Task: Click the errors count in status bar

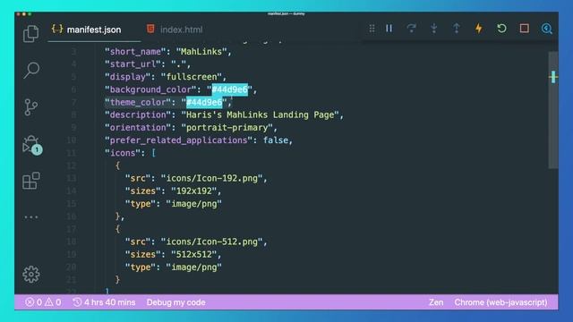Action: (34, 302)
